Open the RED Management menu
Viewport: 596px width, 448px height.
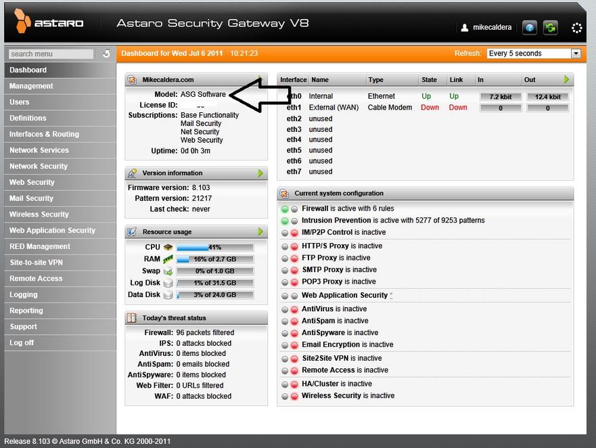point(60,246)
